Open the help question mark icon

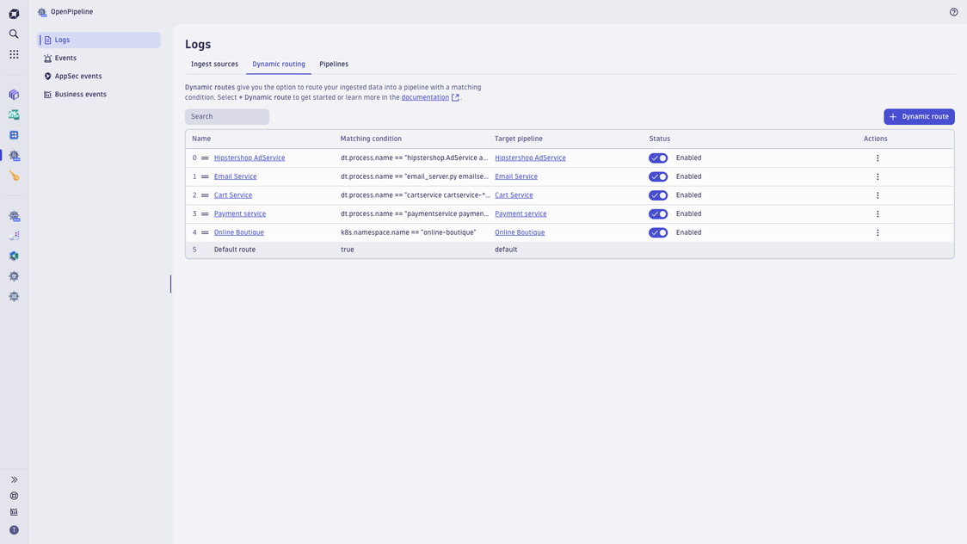point(953,11)
